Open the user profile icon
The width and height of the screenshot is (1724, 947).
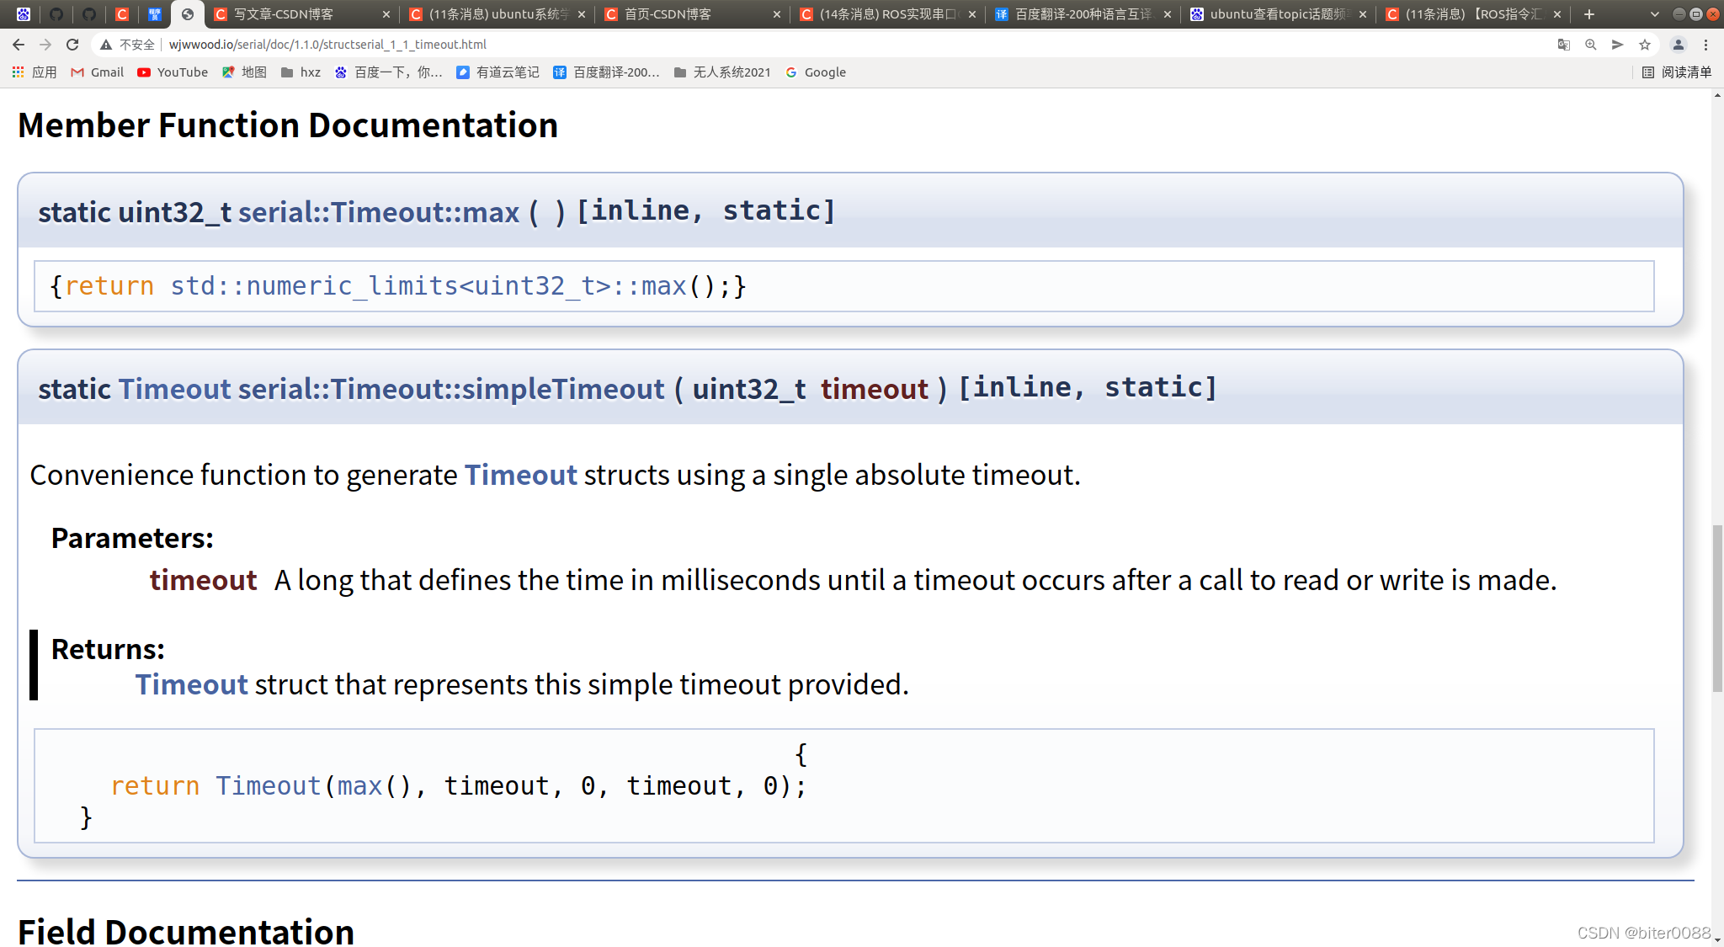point(1678,45)
